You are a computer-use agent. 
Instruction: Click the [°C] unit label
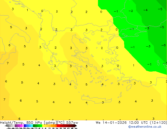coord(60,123)
